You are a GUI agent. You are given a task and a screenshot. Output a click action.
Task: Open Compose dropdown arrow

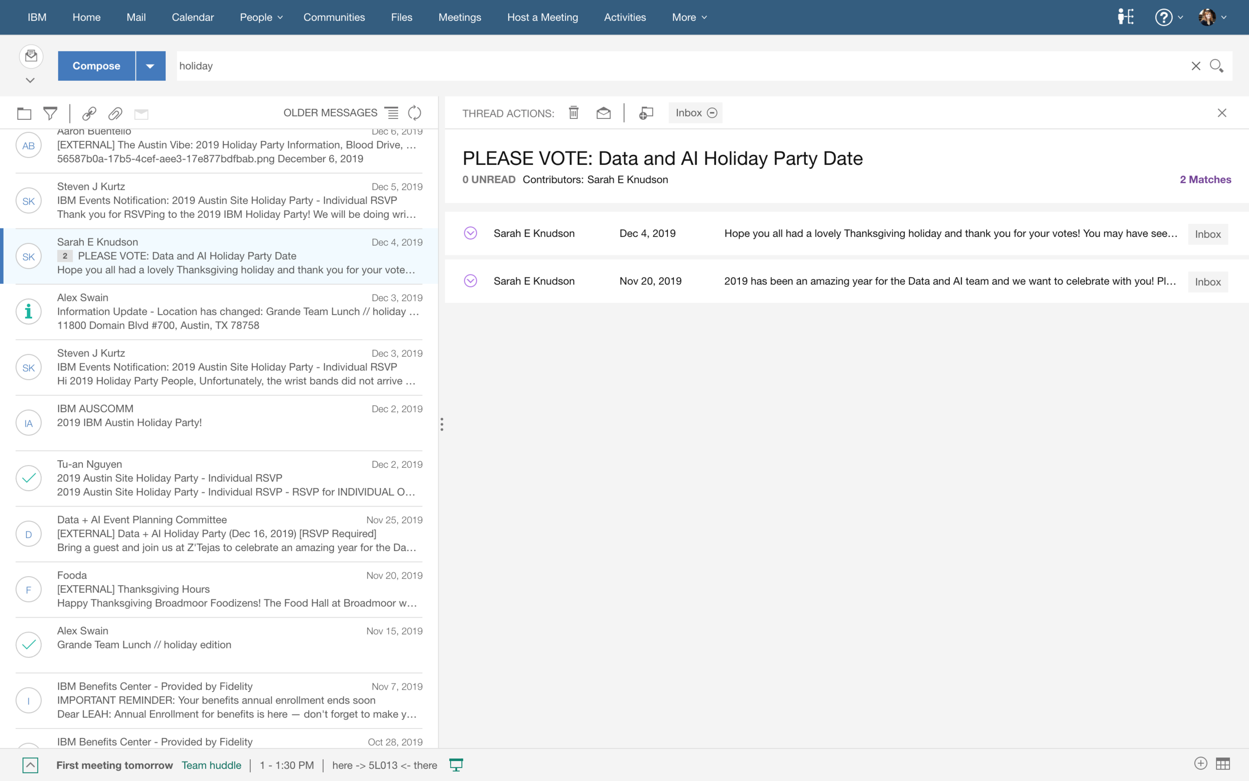[x=150, y=65]
